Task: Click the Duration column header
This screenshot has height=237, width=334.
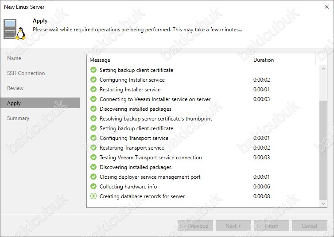Action: [x=282, y=60]
